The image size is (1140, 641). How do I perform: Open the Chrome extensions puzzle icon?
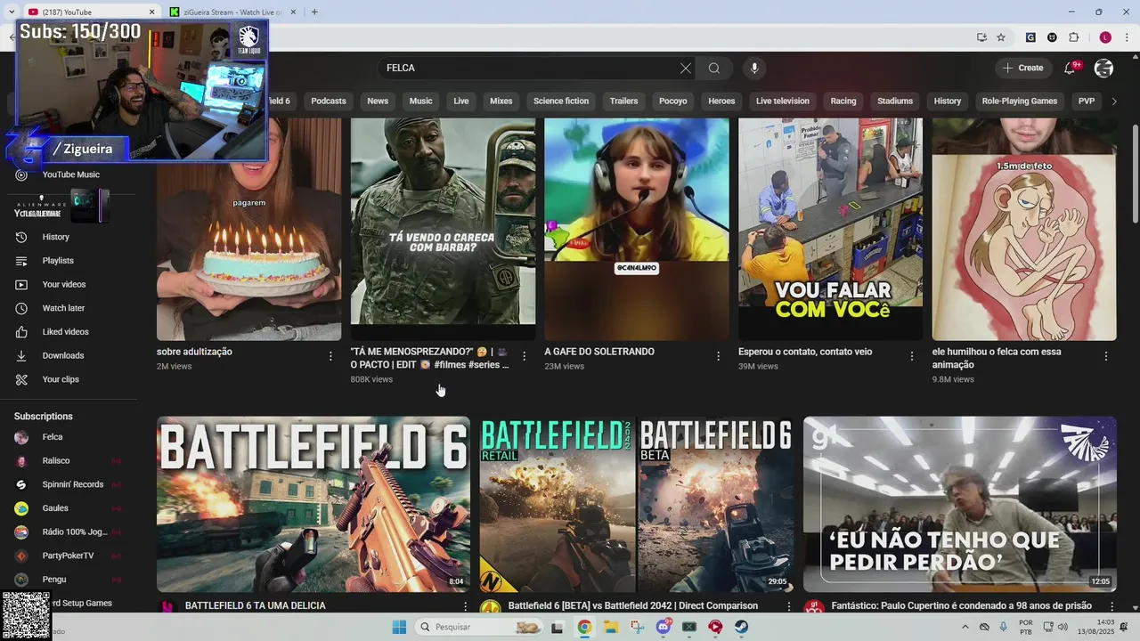click(1073, 37)
